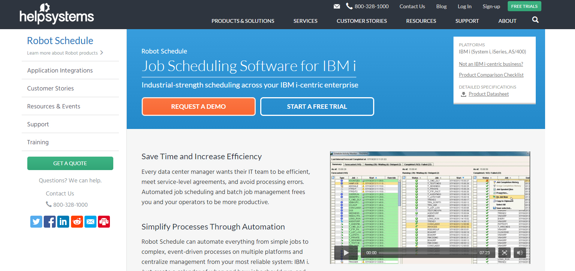Open the SUPPORT menu in top nav
The width and height of the screenshot is (575, 271).
pos(467,21)
